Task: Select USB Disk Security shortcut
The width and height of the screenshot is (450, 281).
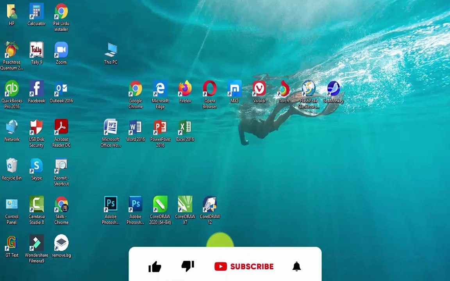Action: coord(36,127)
